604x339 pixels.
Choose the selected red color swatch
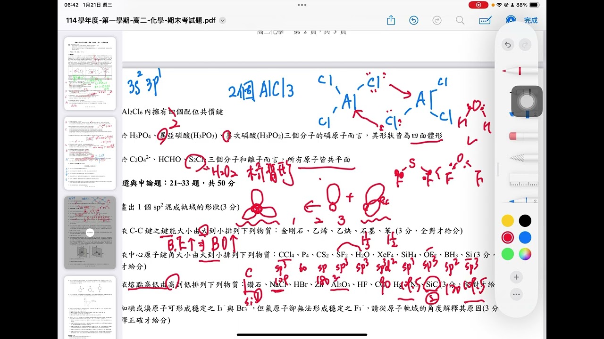[x=508, y=237]
